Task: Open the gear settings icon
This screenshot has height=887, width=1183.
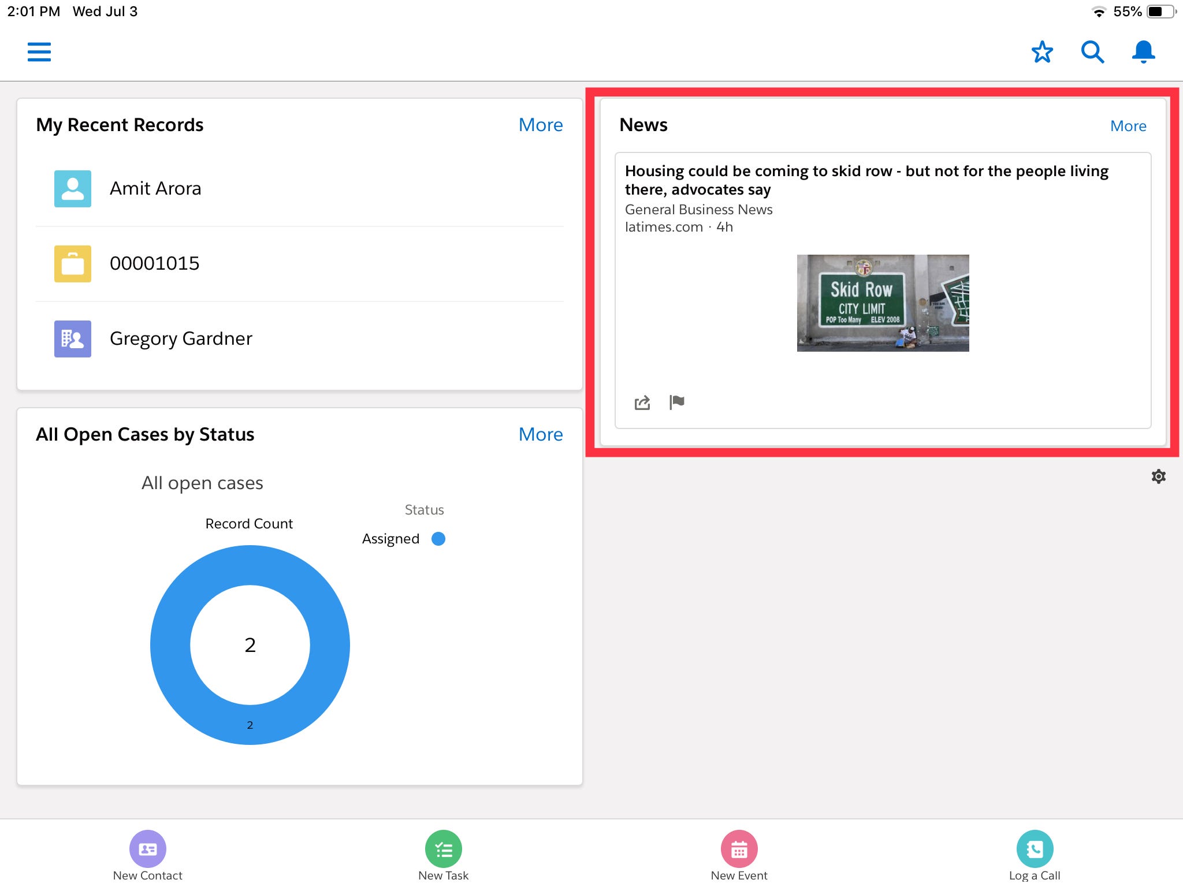Action: (x=1158, y=476)
